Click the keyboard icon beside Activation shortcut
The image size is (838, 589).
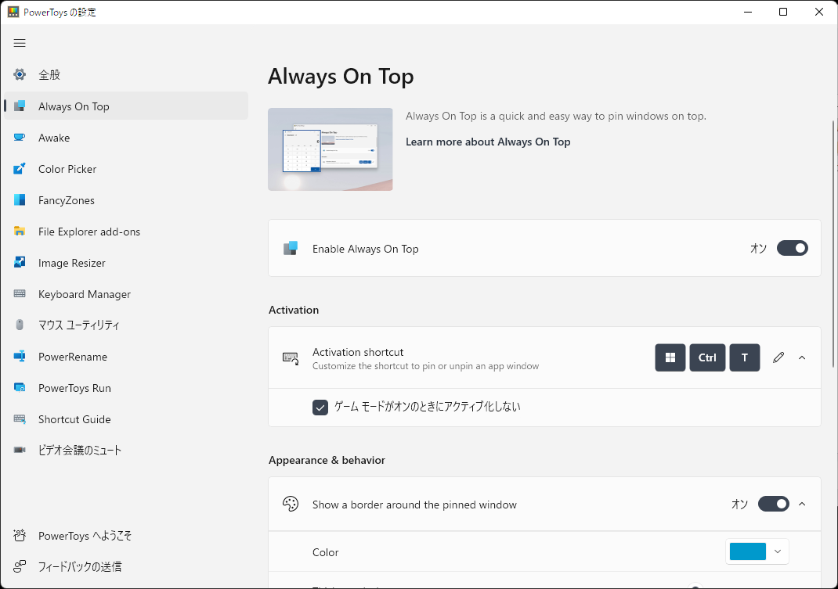coord(291,357)
